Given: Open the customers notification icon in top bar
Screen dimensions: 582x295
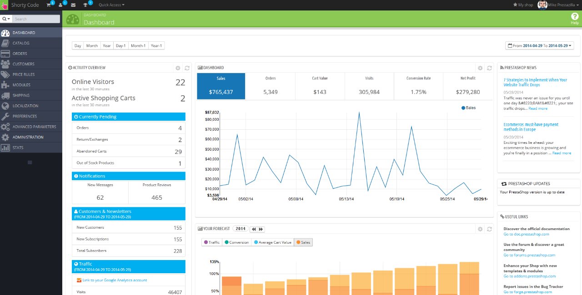Looking at the screenshot, I should click(61, 5).
